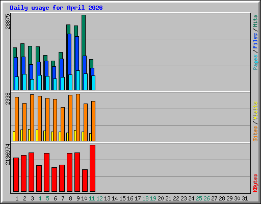The height and width of the screenshot is (204, 261).
Task: Select green day 18 on the x-axis
Action: 145,198
